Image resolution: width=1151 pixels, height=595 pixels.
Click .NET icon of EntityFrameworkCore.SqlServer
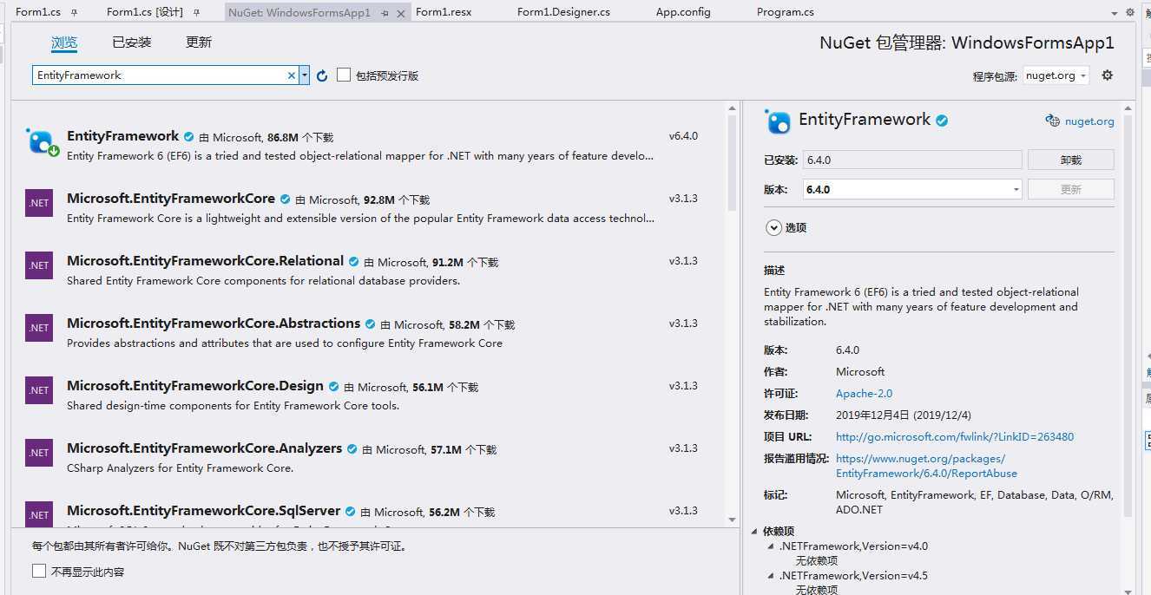coord(39,513)
